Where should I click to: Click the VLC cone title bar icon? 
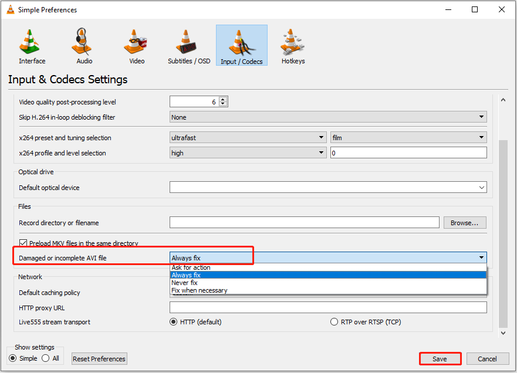(11, 9)
